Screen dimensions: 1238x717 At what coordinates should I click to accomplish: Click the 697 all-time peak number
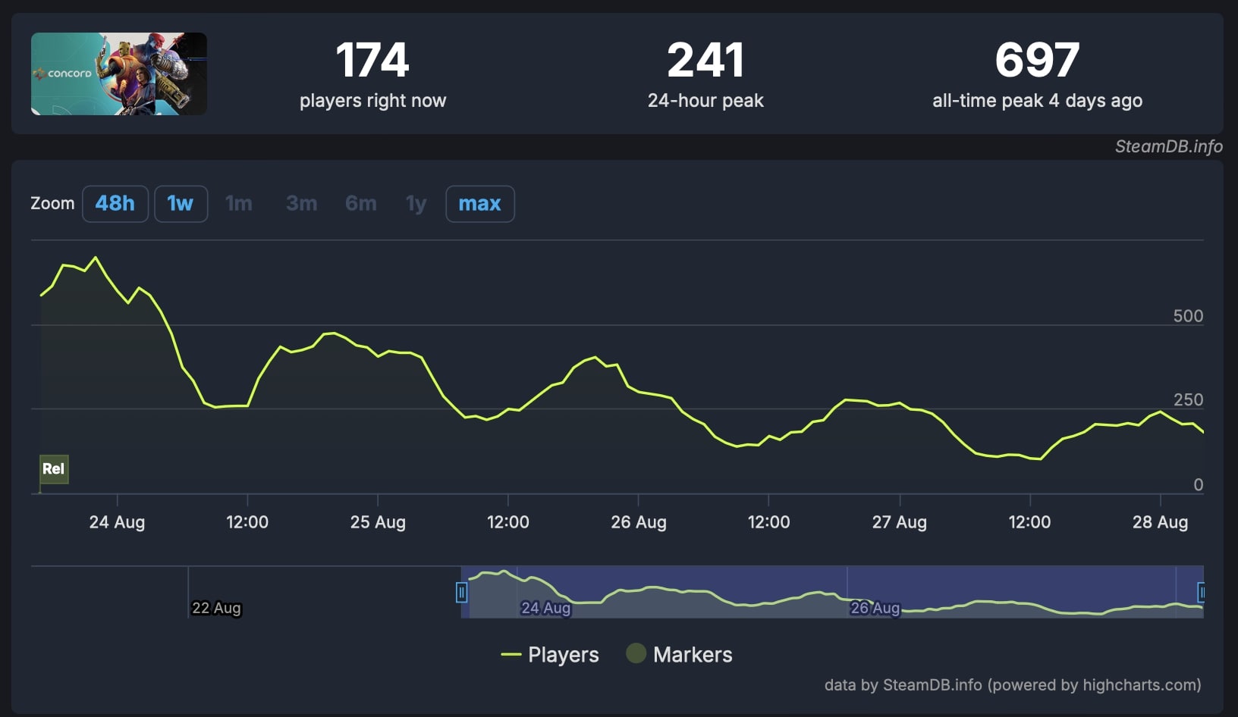[1037, 61]
